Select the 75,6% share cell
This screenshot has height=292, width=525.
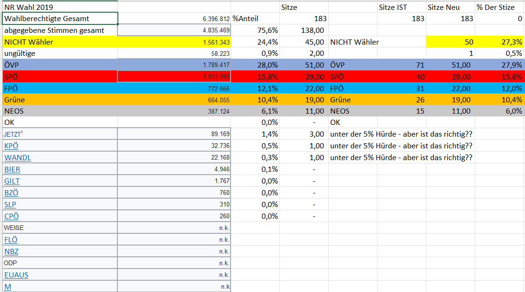[255, 30]
